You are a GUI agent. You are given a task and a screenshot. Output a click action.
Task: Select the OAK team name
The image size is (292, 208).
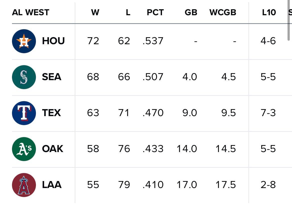click(53, 149)
